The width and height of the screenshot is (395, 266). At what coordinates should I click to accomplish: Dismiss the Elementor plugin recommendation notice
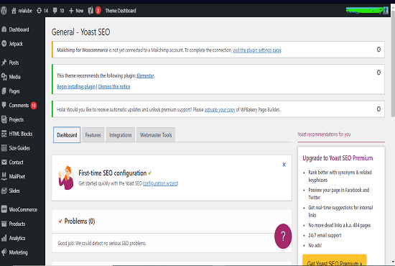click(x=378, y=73)
